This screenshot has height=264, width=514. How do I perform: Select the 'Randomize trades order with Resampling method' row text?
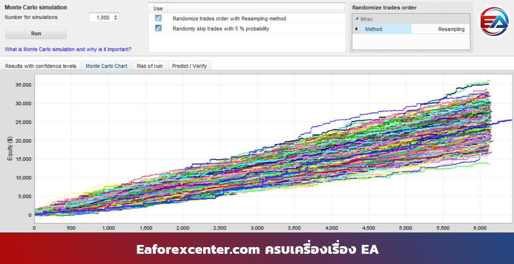[x=229, y=19]
